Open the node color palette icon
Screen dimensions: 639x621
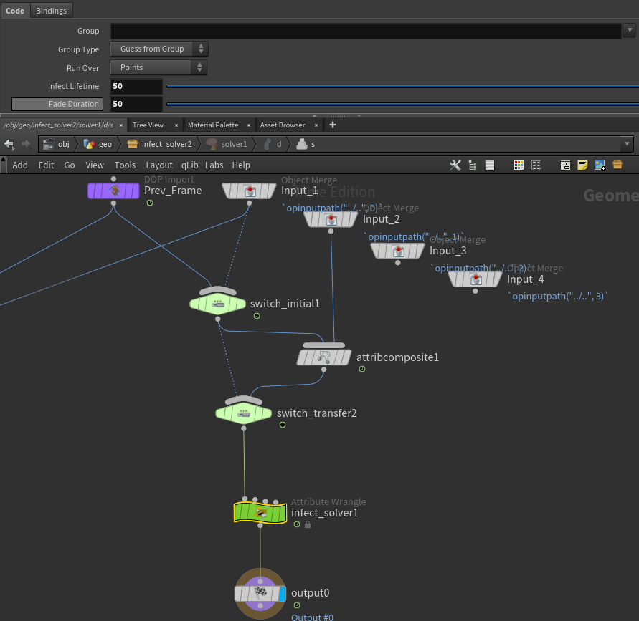click(519, 165)
